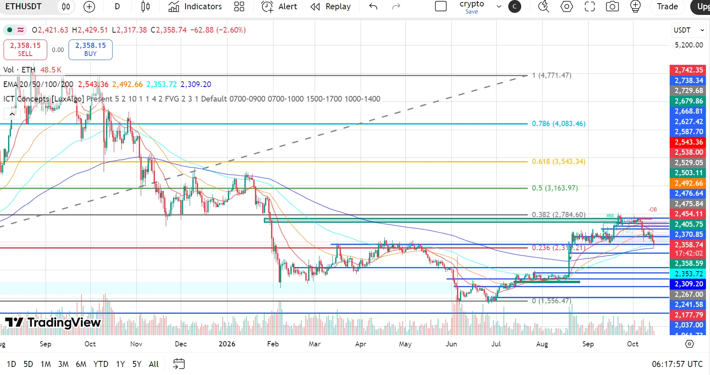
Task: Open the go-to-date calendar icon
Action: [179, 364]
